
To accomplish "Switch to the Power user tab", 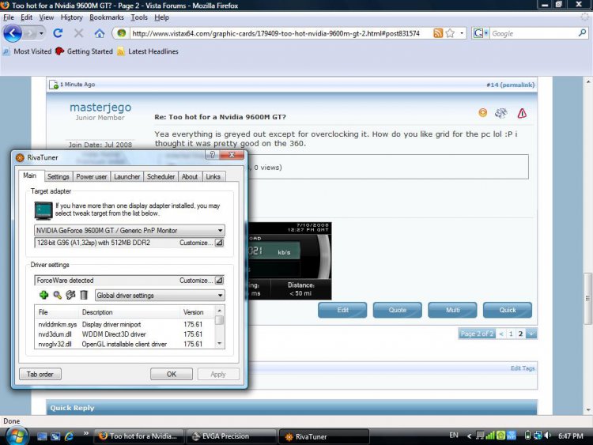I will 92,176.
